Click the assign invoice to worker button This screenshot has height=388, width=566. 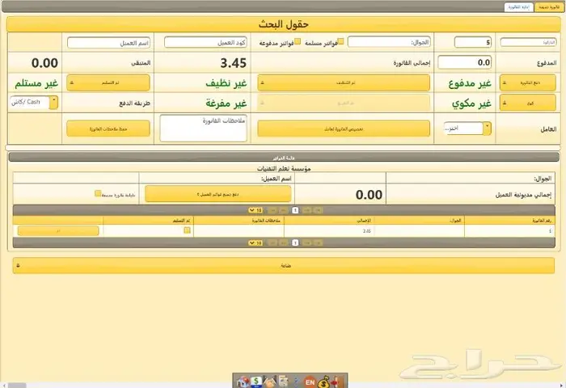tap(344, 129)
